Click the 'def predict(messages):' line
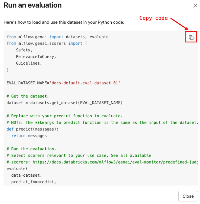The image size is (200, 204). coord(33,129)
